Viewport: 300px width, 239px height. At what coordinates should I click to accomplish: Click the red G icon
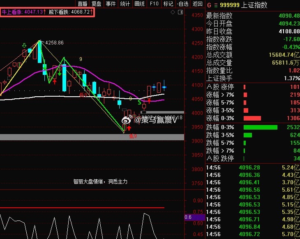coord(209,5)
